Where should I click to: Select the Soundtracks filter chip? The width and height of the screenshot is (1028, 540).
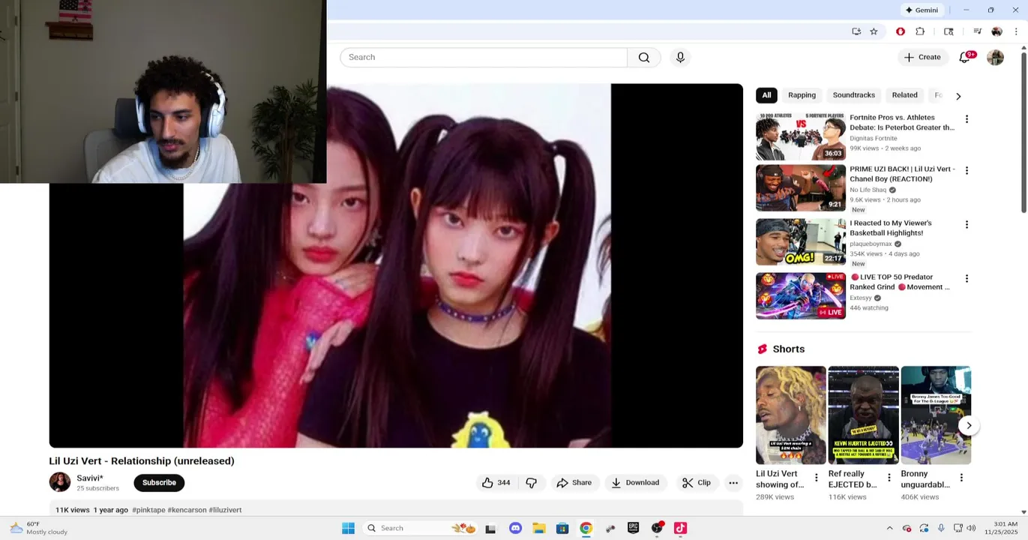coord(853,95)
